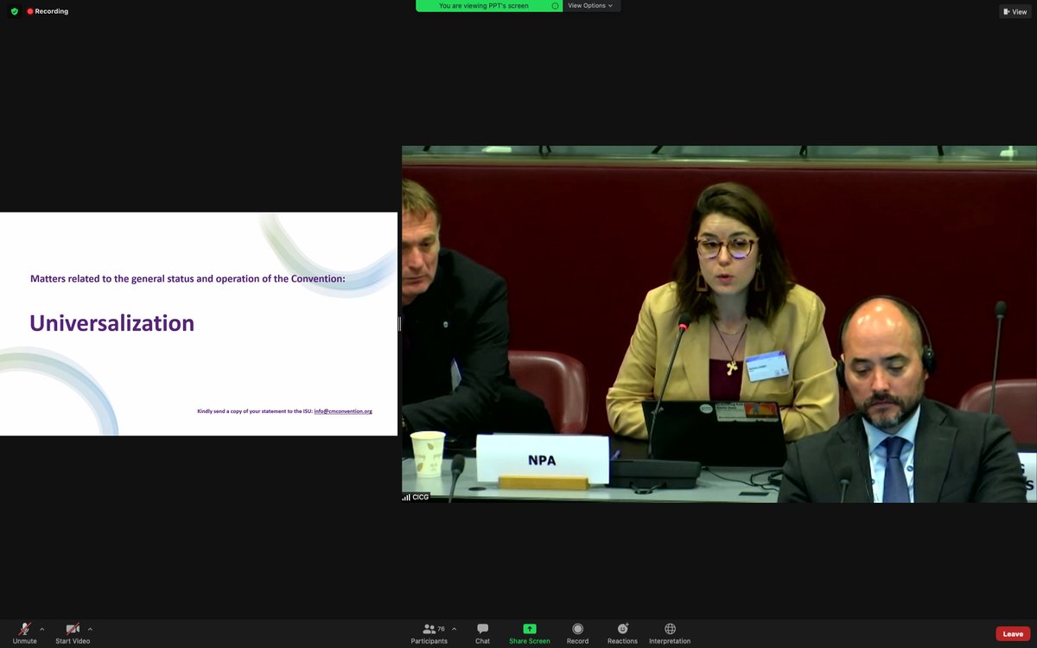Click the shared PowerPoint slide

tap(199, 324)
